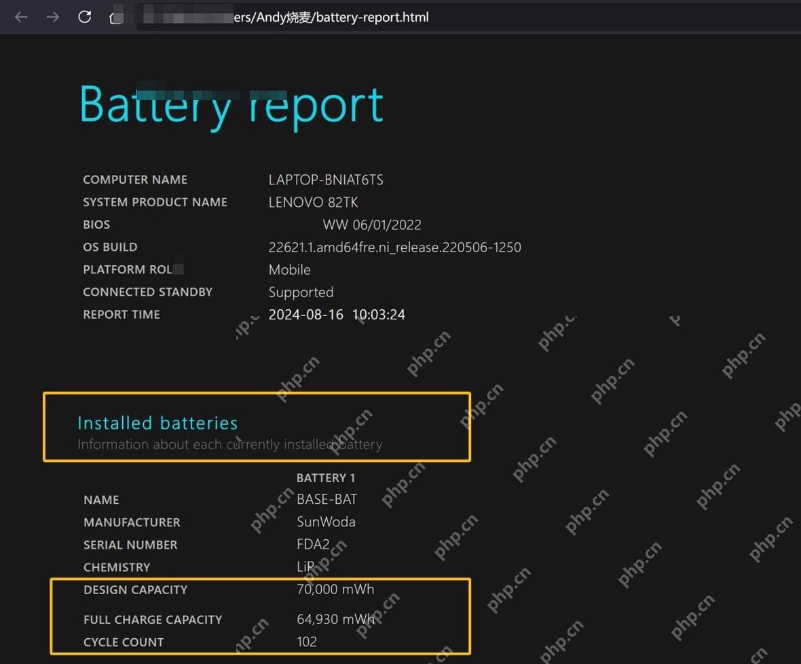Go back with the browser back arrow
This screenshot has height=664, width=801.
click(21, 18)
